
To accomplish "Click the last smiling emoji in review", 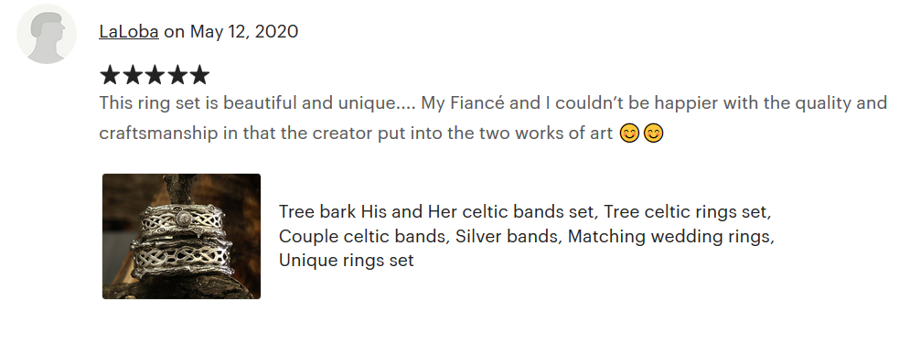I will pos(653,134).
